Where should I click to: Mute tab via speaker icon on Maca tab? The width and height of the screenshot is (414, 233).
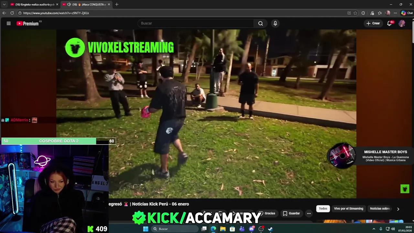click(x=69, y=5)
